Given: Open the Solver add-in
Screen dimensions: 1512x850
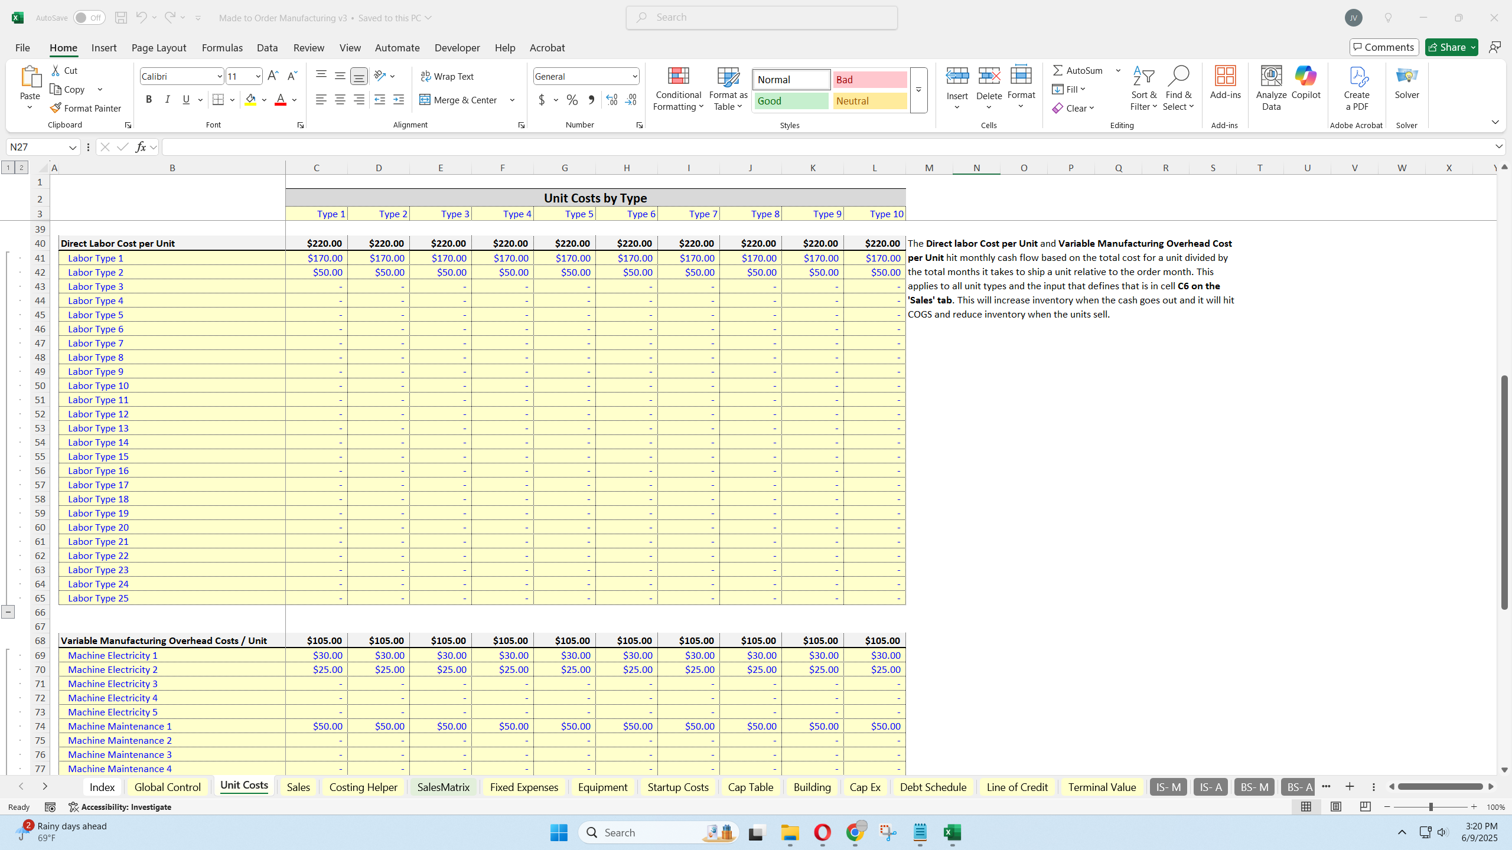Looking at the screenshot, I should point(1406,83).
